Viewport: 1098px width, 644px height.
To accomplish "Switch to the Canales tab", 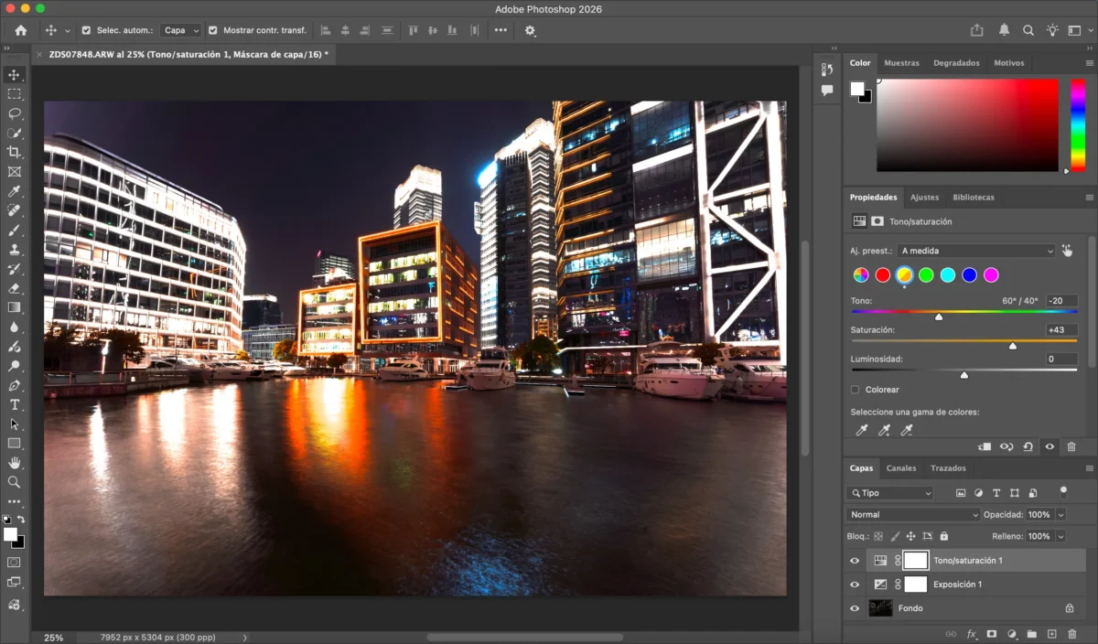I will click(x=900, y=468).
